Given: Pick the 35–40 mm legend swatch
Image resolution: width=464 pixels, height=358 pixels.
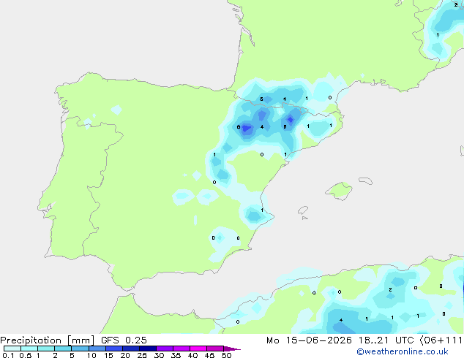Looking at the screenshot, I should 182,349.
